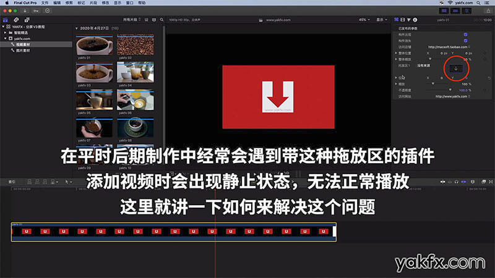The image size is (495, 278).
Task: Toggle snapping icon in timeline toolbar
Action: (x=463, y=182)
